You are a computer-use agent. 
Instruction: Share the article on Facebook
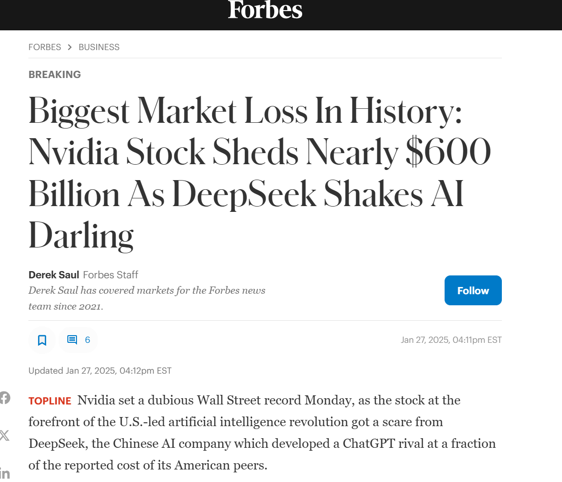coord(4,398)
